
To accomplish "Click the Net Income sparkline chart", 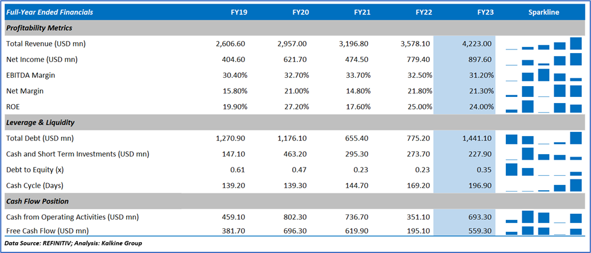I will pos(543,59).
